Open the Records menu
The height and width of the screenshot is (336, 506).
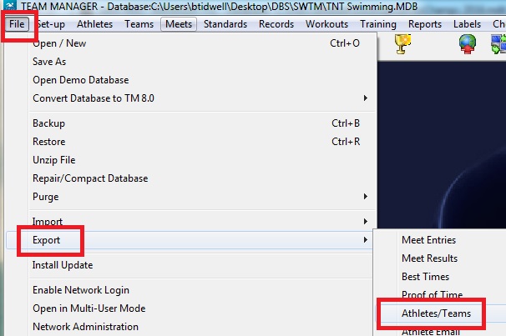click(276, 24)
